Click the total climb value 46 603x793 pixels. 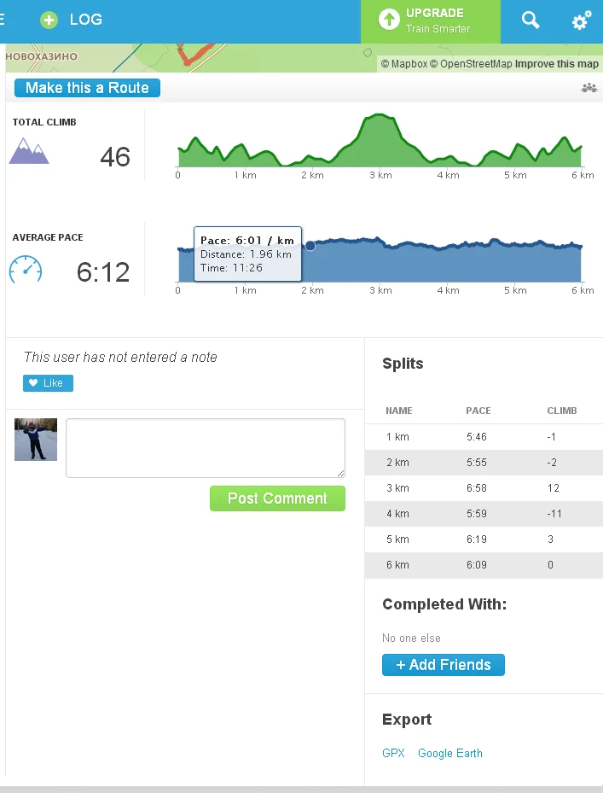115,157
